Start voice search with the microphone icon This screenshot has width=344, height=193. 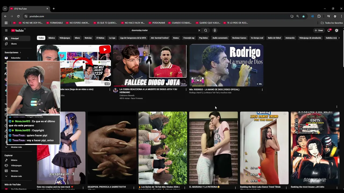click(x=214, y=30)
